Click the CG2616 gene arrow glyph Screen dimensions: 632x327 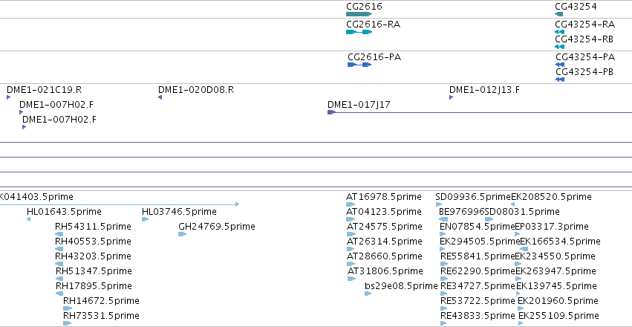click(x=359, y=14)
